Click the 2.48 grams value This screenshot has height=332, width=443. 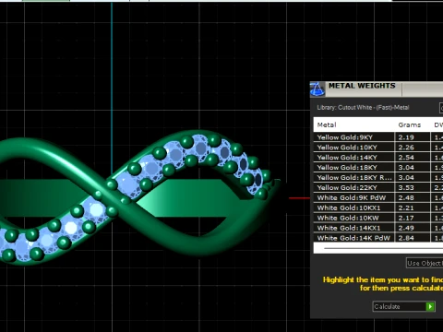tap(406, 197)
